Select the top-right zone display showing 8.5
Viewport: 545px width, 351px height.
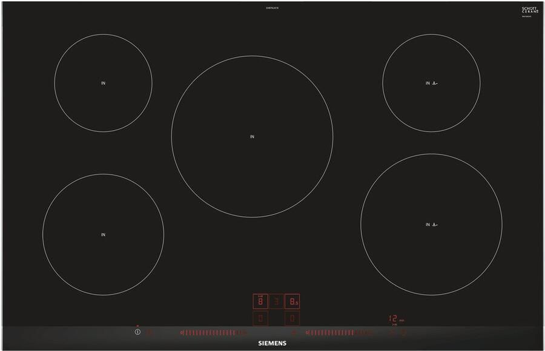[x=292, y=301]
